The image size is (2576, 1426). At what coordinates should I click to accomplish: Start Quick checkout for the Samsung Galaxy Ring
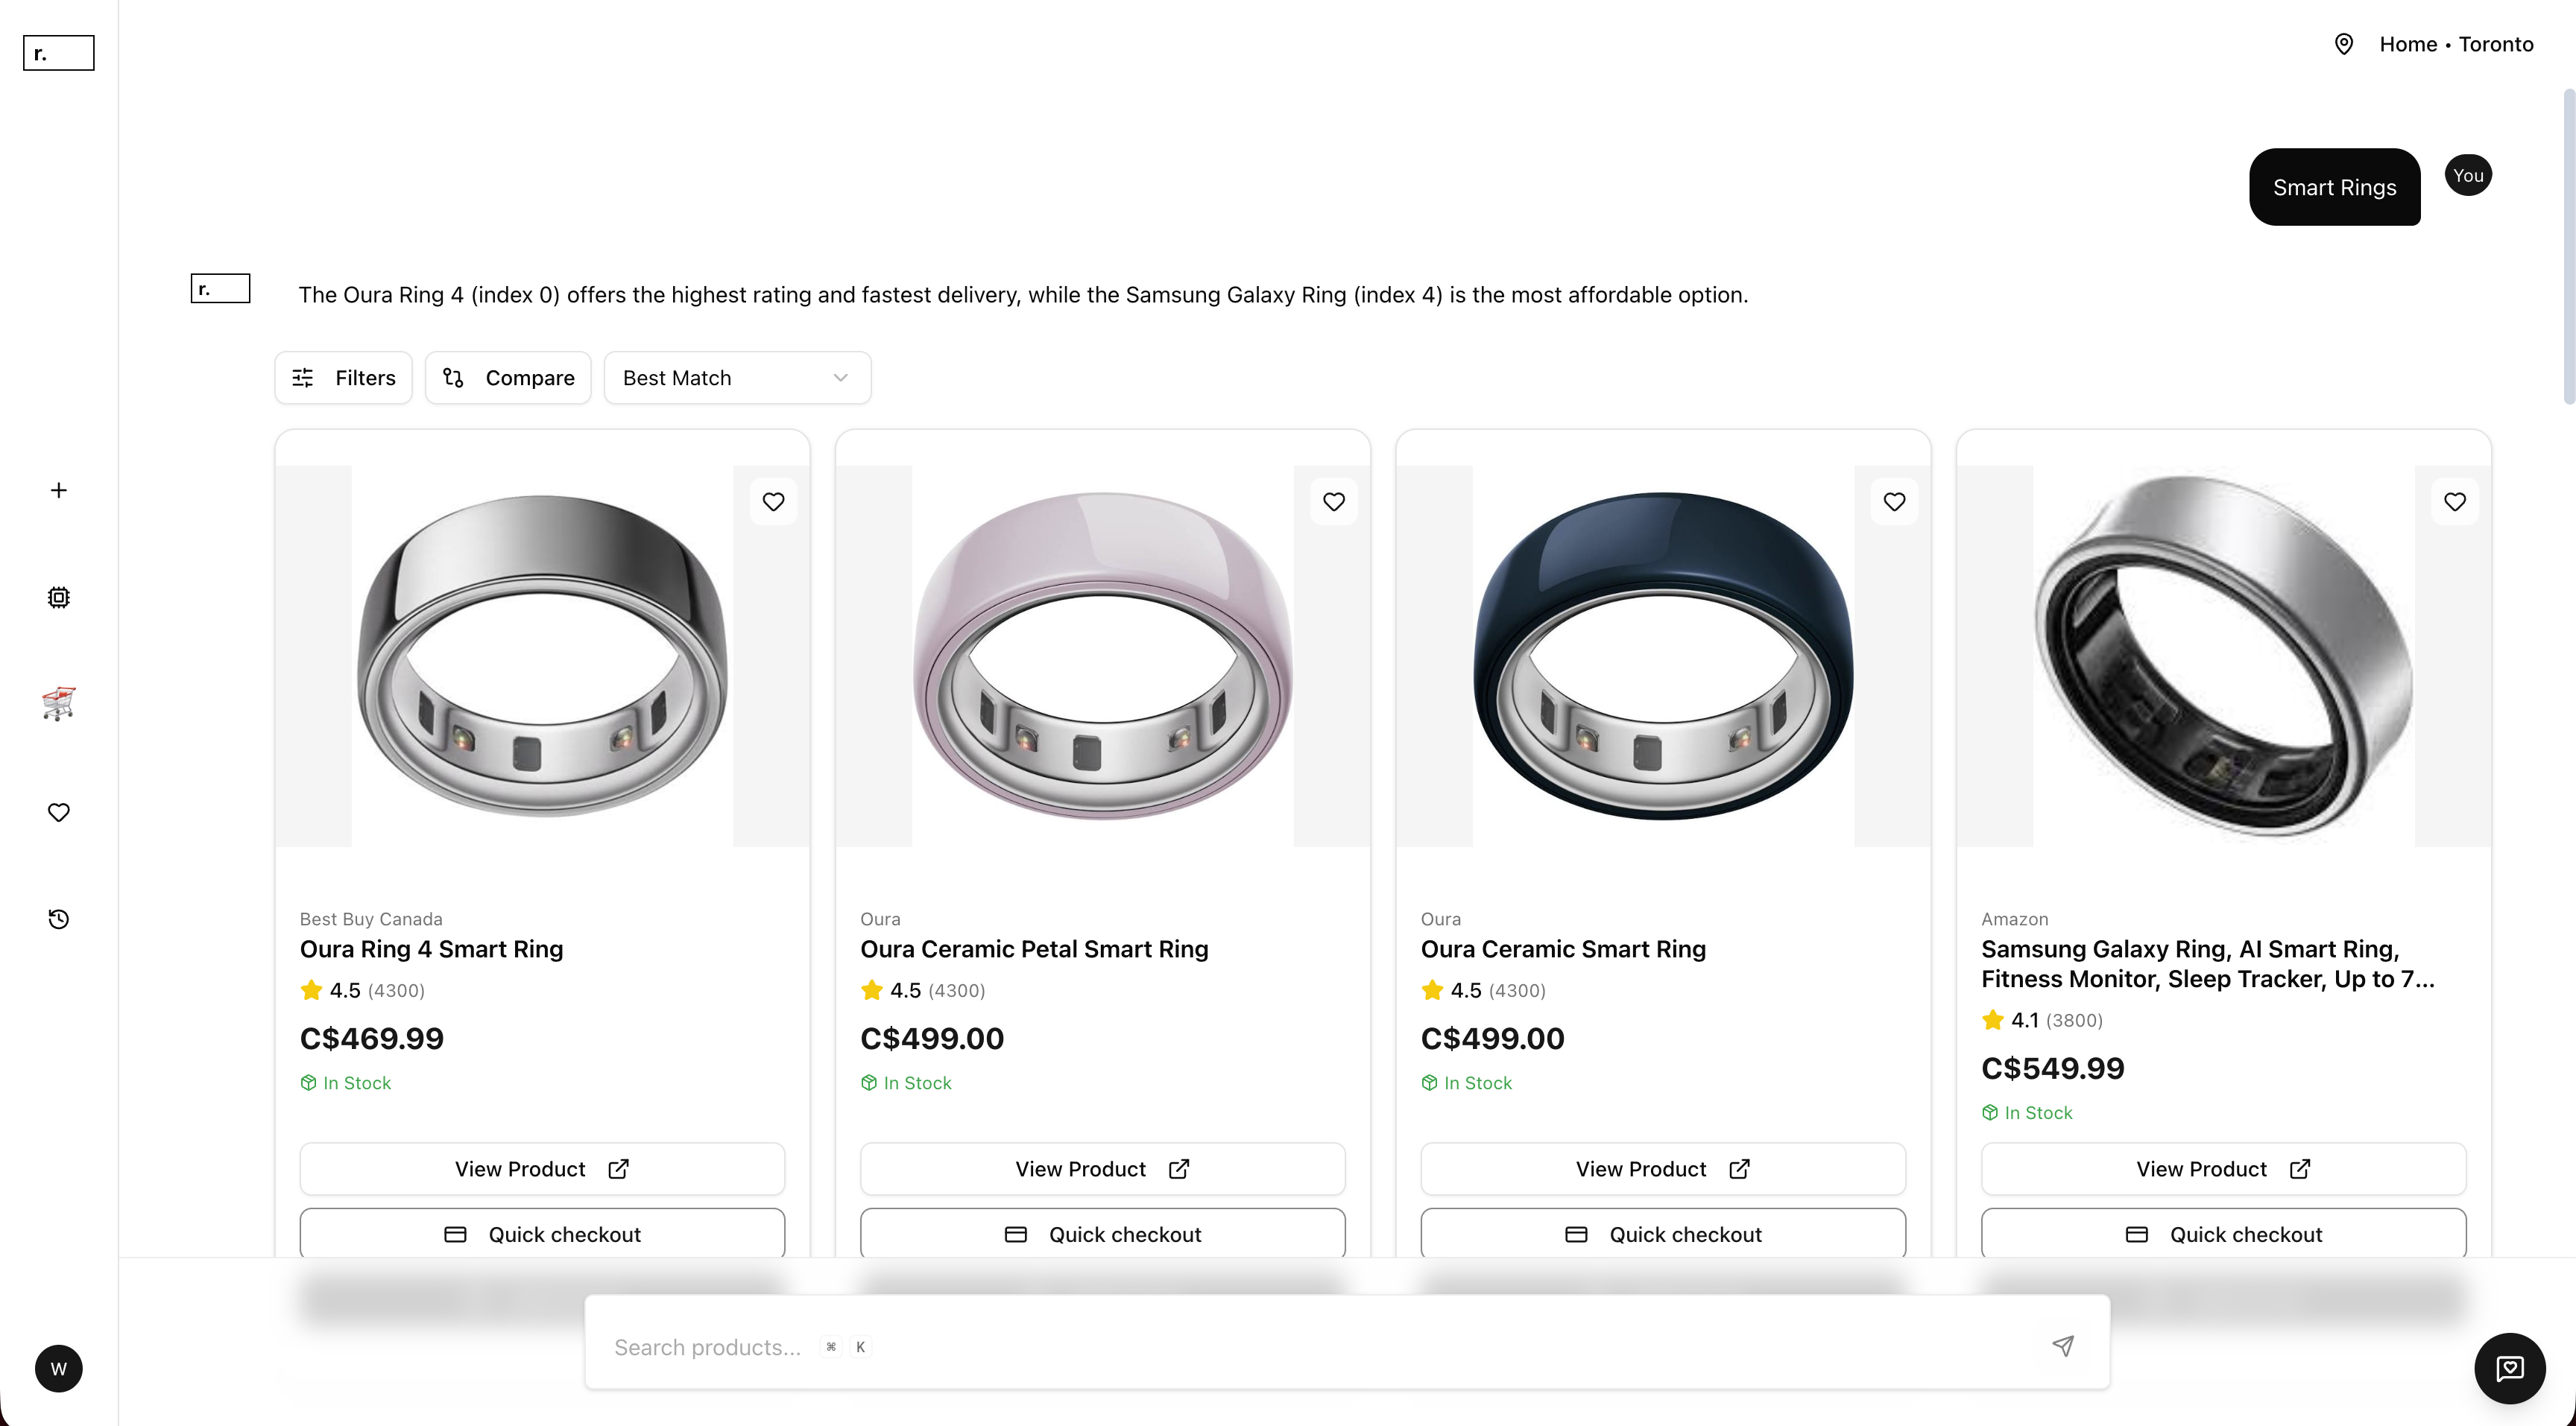pyautogui.click(x=2223, y=1233)
